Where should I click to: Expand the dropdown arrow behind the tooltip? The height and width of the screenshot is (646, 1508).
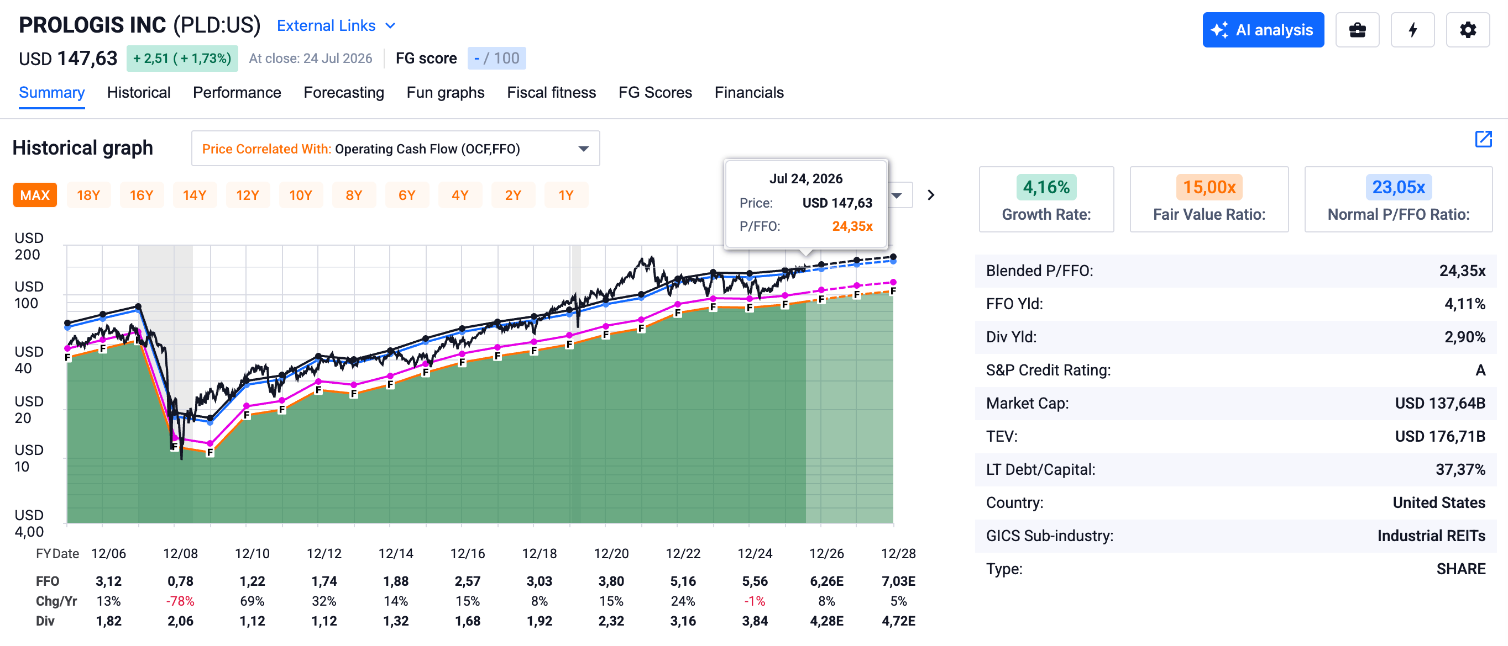pyautogui.click(x=898, y=195)
